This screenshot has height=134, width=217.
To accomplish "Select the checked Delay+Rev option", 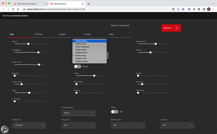I will pos(90,55).
